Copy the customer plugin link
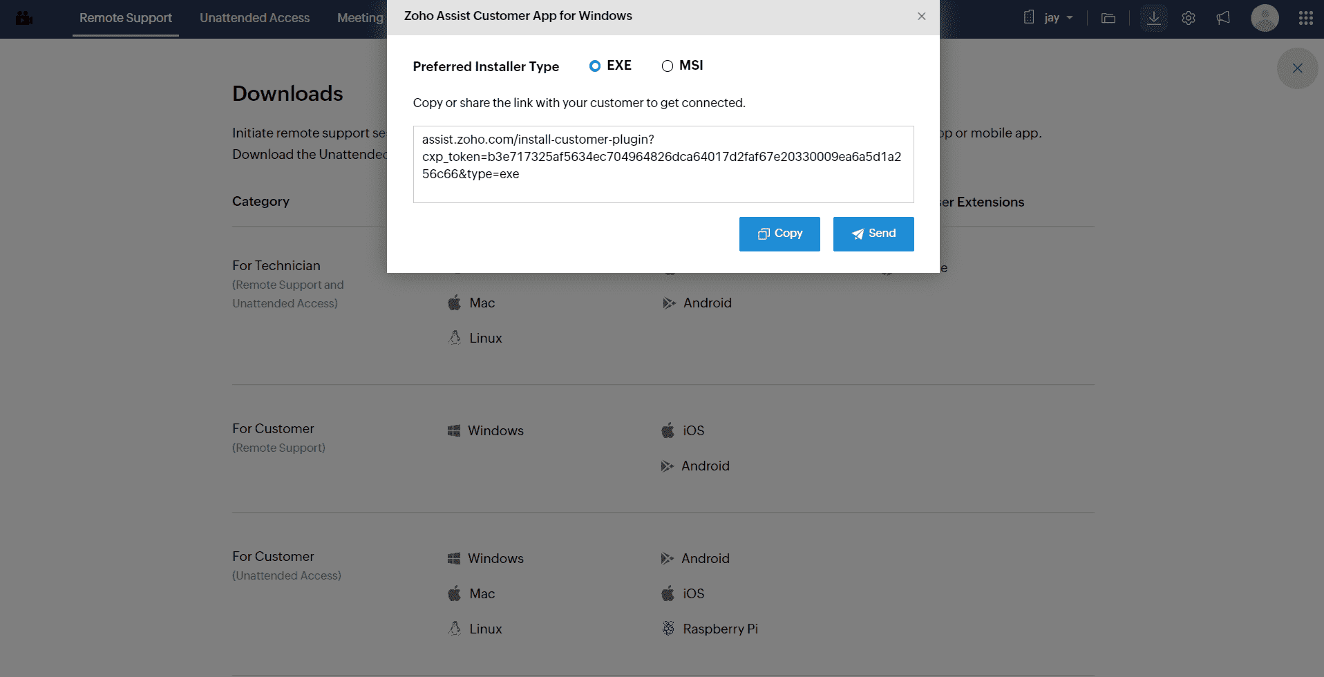 [x=779, y=234]
